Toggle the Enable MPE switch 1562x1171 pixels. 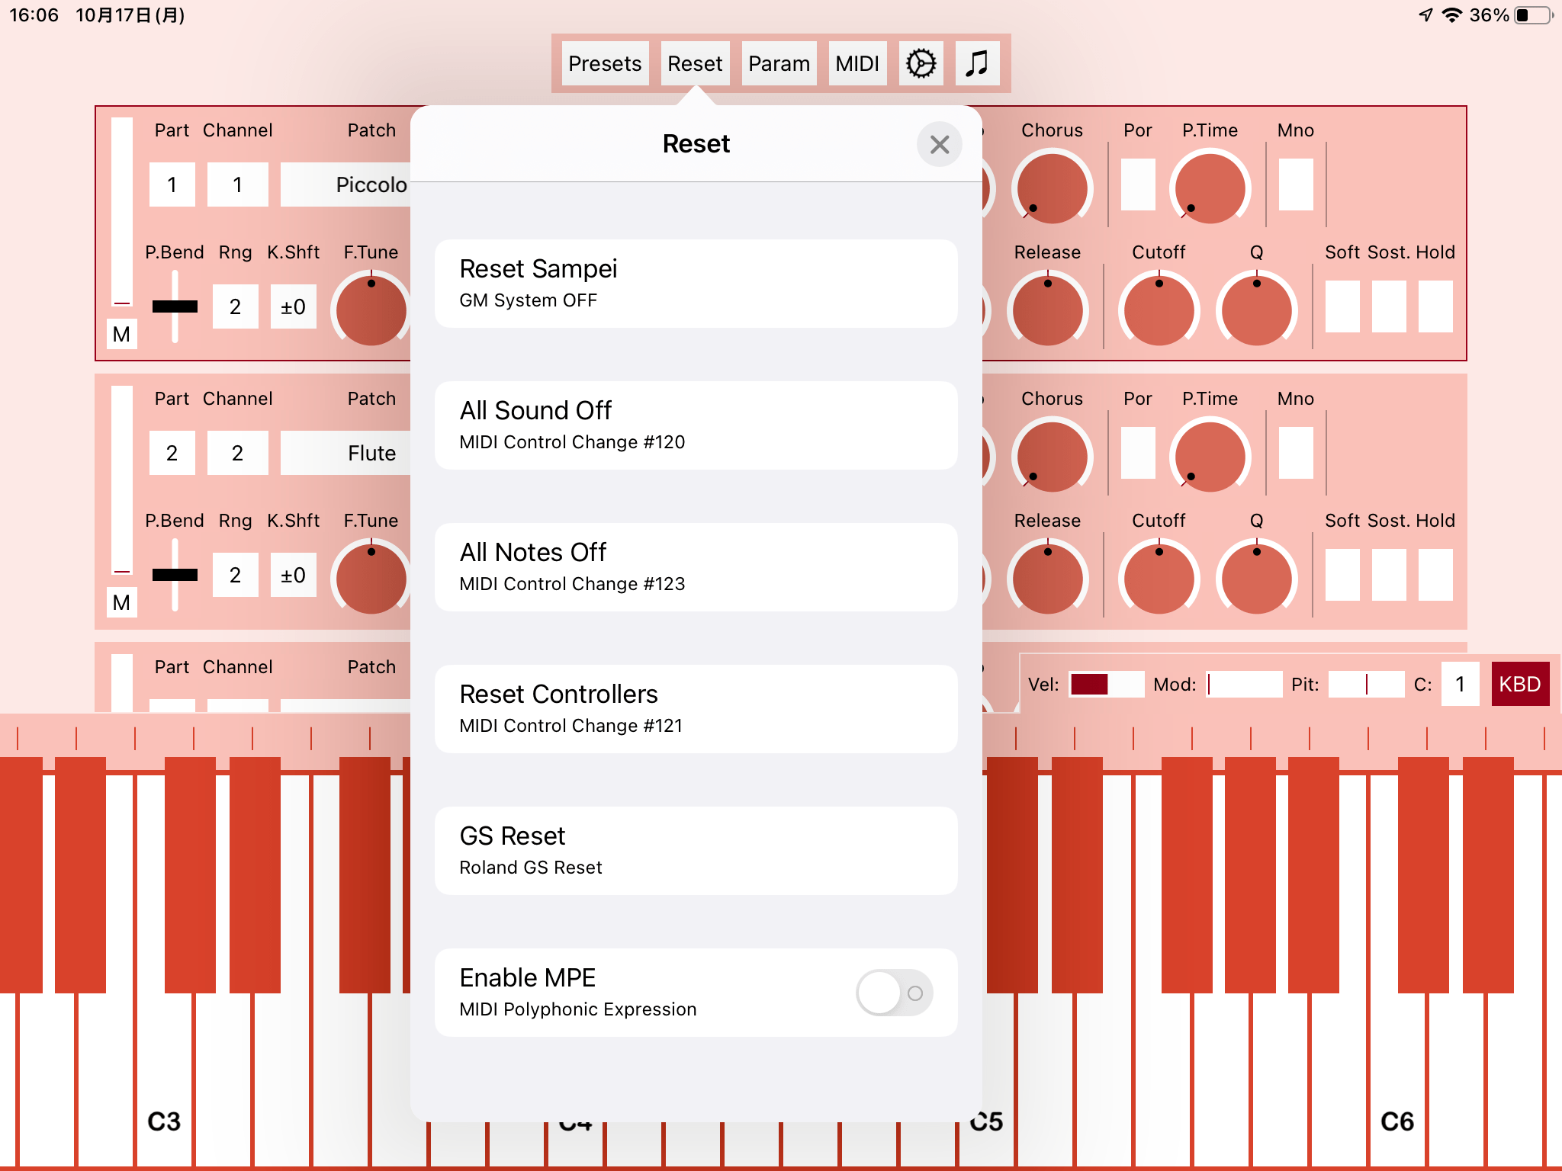click(894, 993)
